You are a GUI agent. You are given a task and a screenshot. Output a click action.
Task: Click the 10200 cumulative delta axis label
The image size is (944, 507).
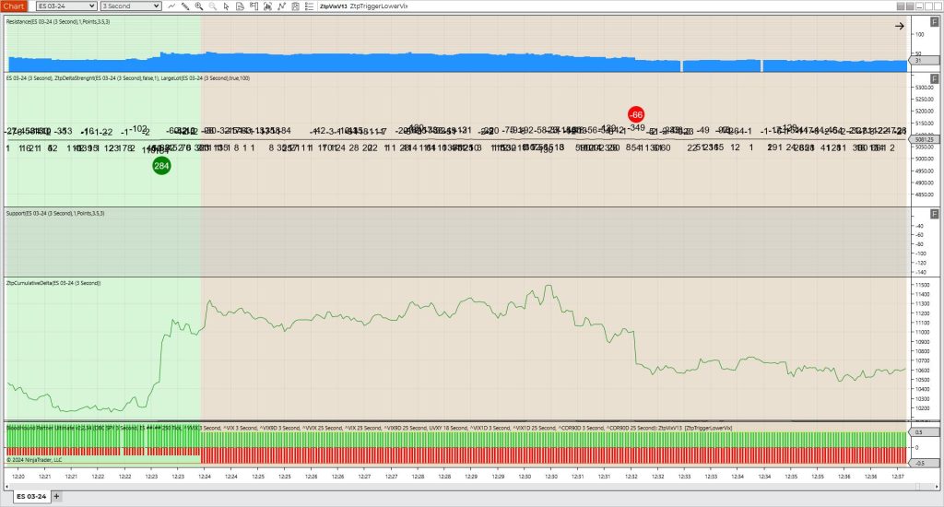click(x=922, y=408)
